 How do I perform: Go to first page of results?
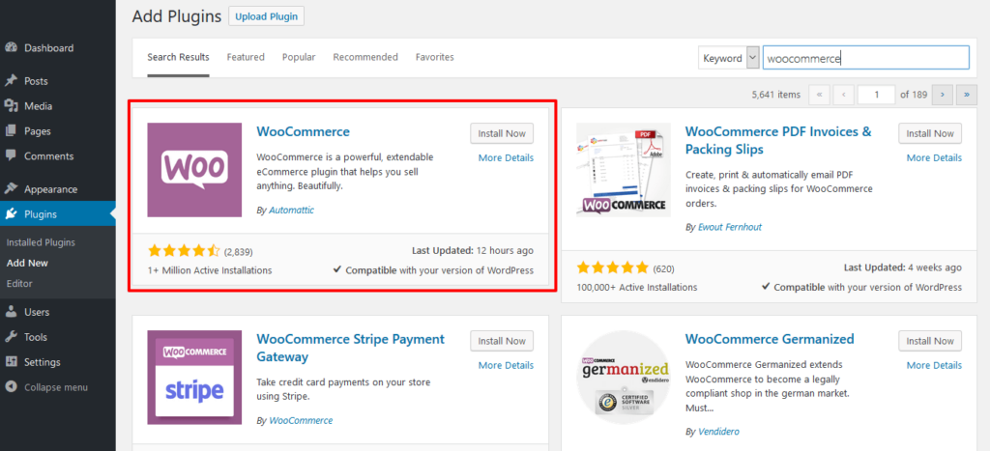pyautogui.click(x=819, y=95)
